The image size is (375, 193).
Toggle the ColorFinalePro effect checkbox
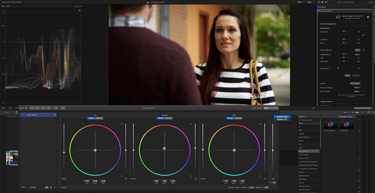click(x=318, y=11)
